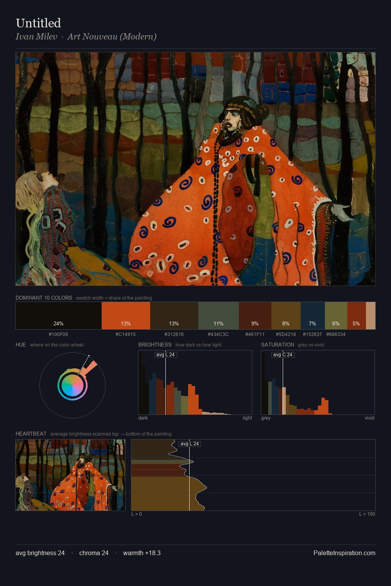391x586 pixels.
Task: Click the rust red 5% swatch
Action: [x=357, y=316]
